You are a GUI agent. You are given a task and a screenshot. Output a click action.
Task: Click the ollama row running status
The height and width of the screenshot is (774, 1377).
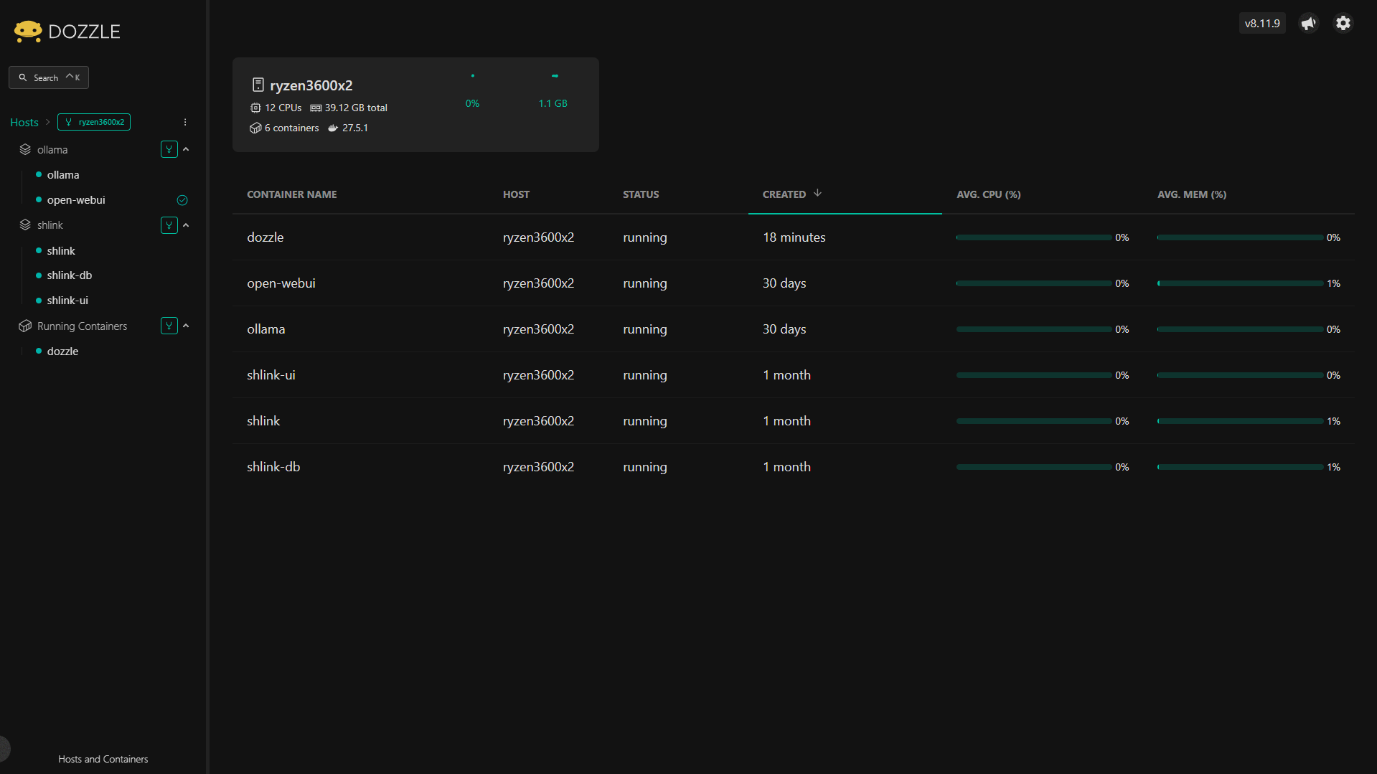pyautogui.click(x=645, y=329)
